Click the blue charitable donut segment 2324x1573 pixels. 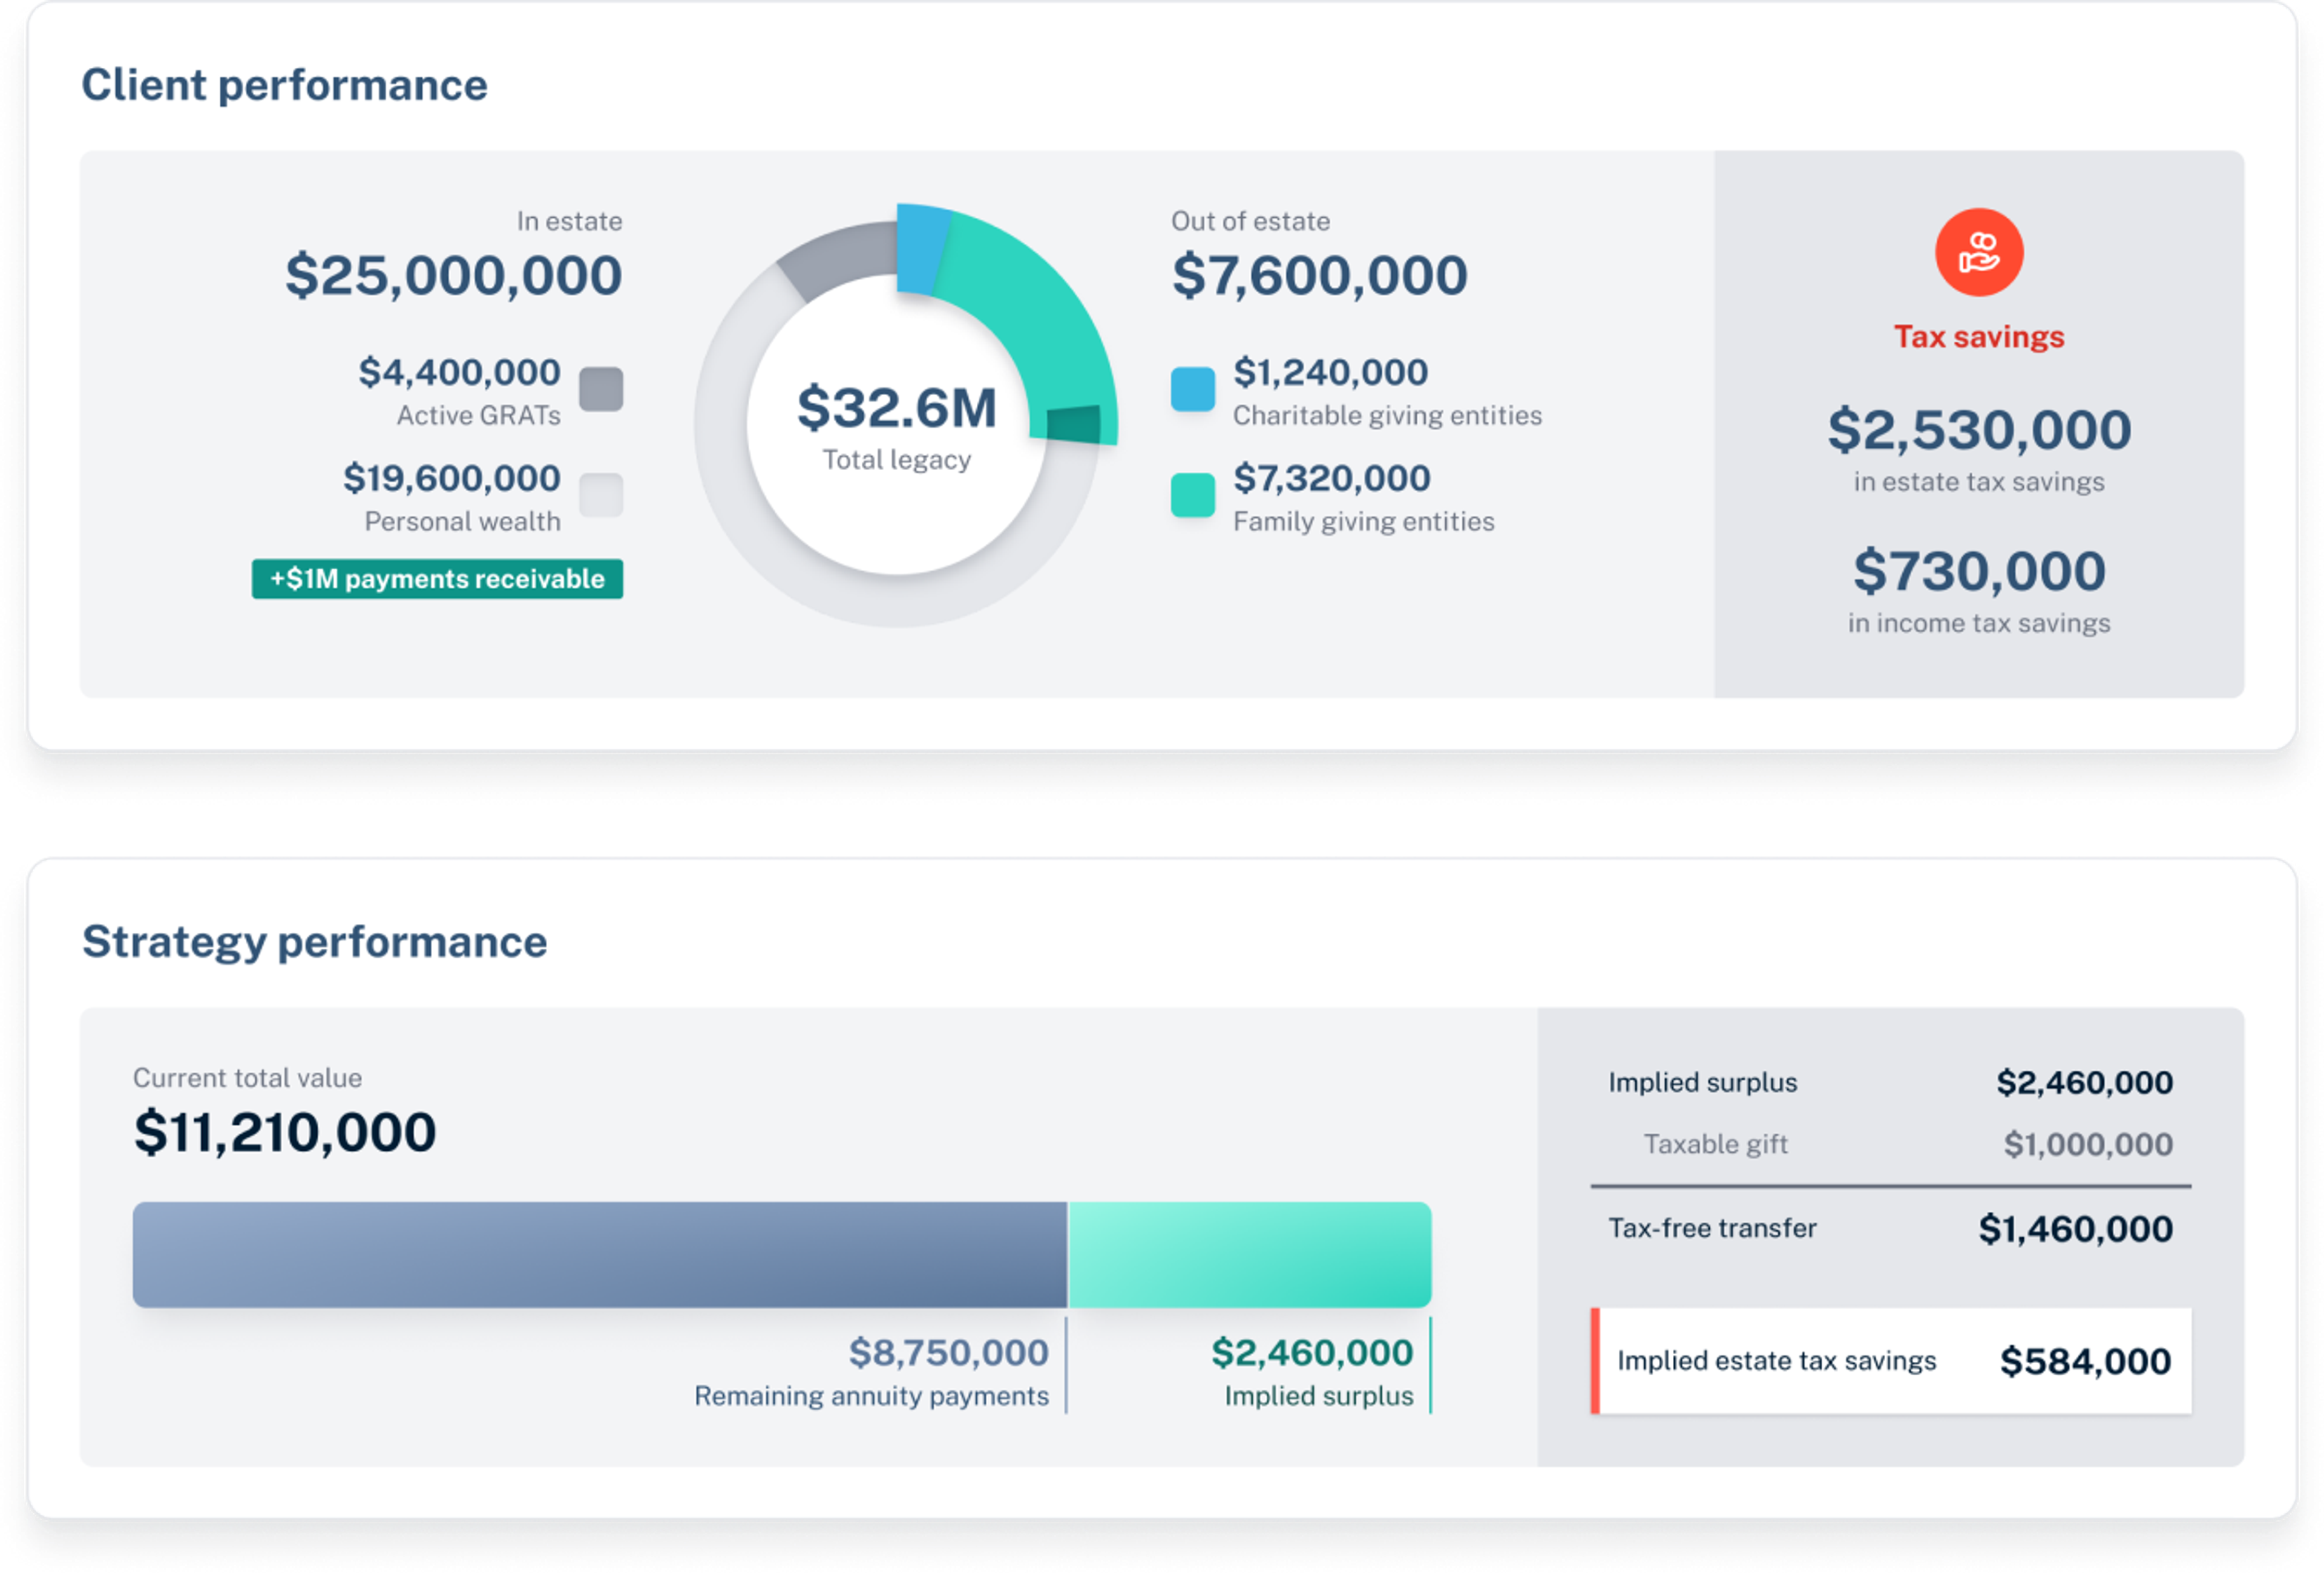click(921, 248)
